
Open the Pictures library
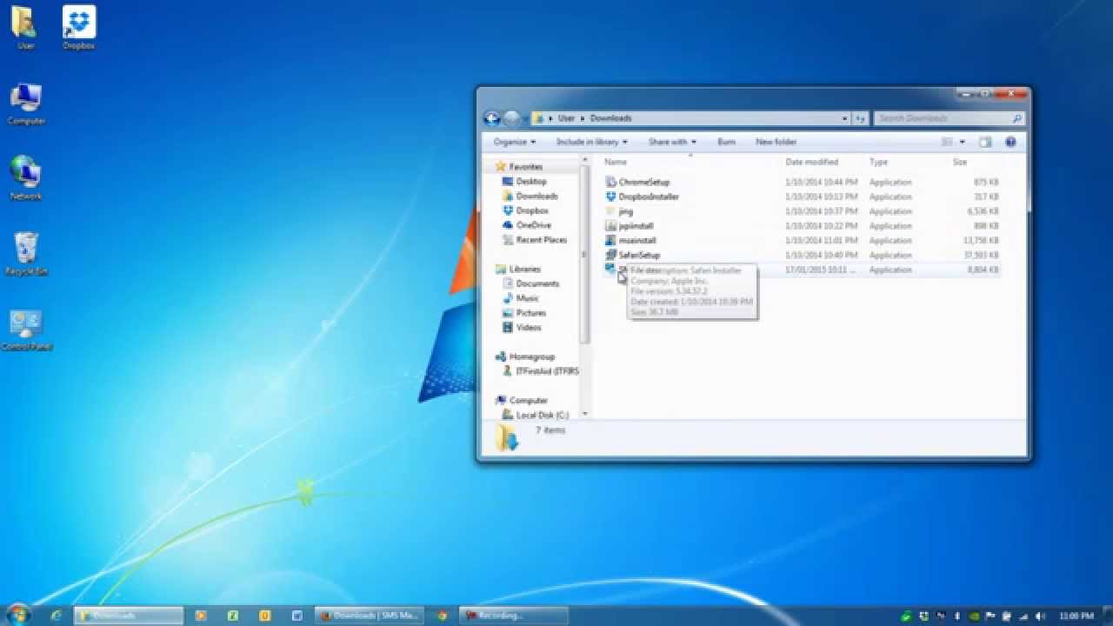click(531, 313)
